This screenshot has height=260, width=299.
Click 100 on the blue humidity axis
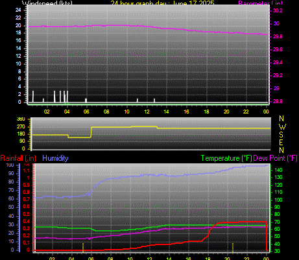[10, 165]
